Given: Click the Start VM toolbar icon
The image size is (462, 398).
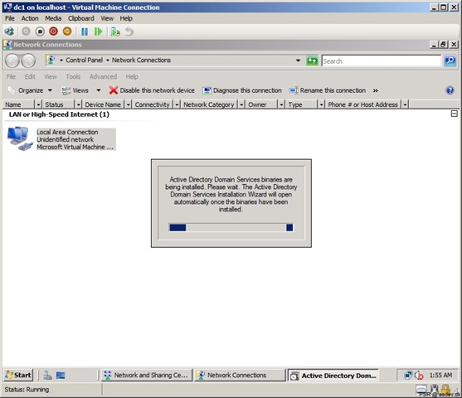Looking at the screenshot, I should 26,32.
